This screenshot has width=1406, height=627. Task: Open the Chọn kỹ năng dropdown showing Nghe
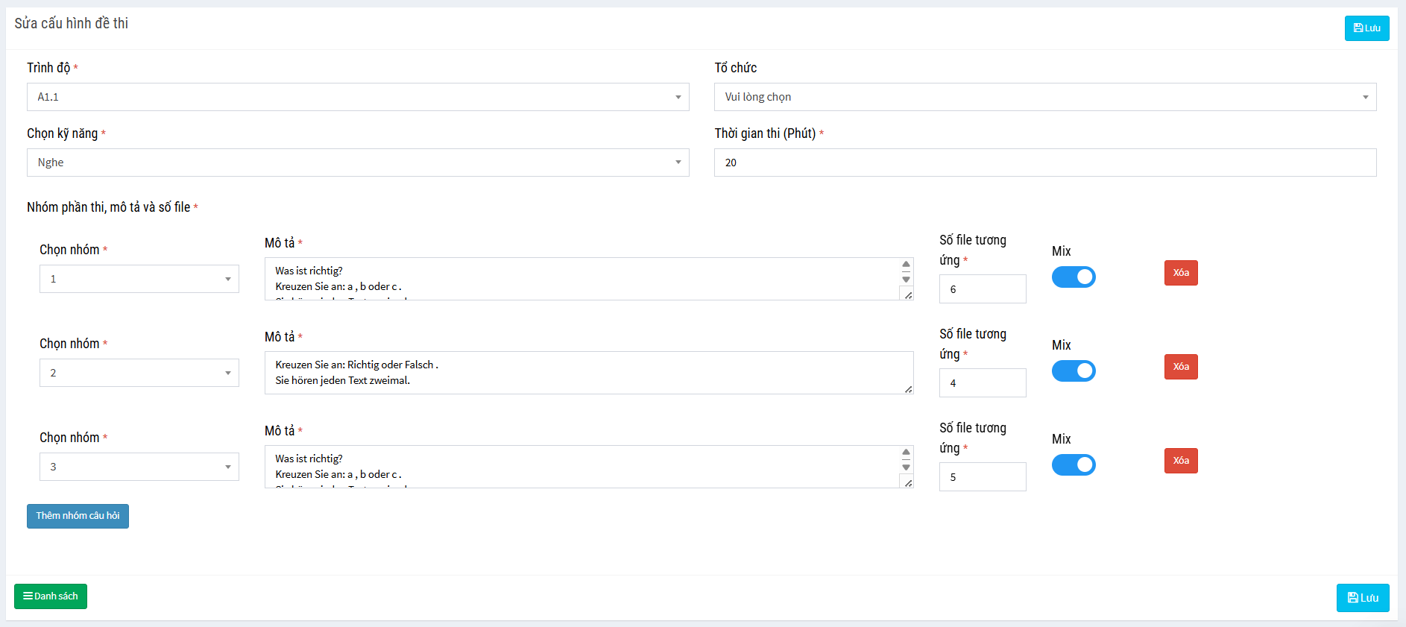coord(358,163)
